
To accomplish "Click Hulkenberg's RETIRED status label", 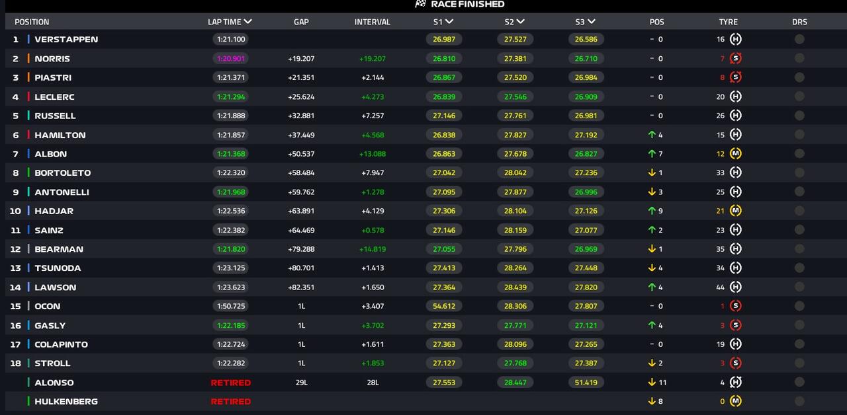I will click(x=231, y=401).
